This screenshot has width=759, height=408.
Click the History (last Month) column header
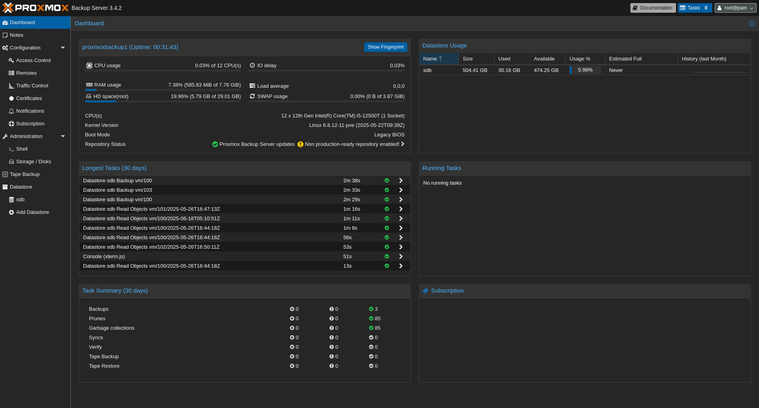pos(714,59)
